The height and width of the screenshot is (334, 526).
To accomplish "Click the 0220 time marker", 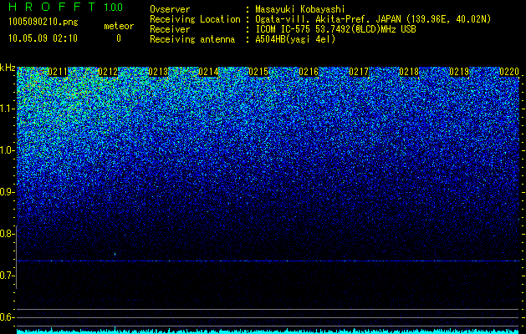I will [x=509, y=72].
